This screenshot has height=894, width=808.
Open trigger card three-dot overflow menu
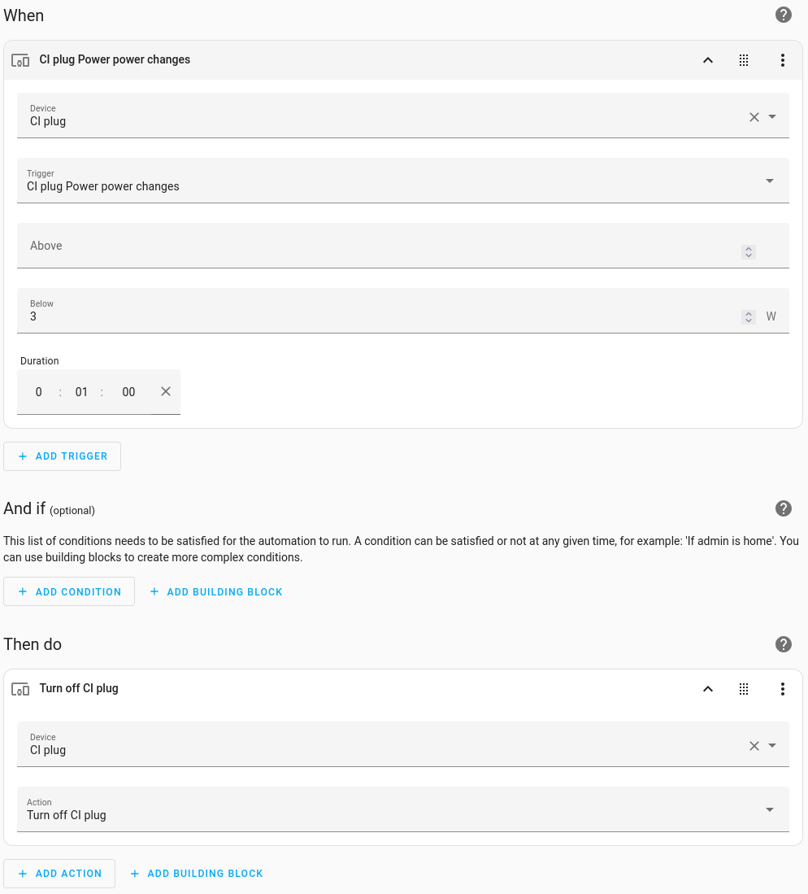pyautogui.click(x=782, y=60)
